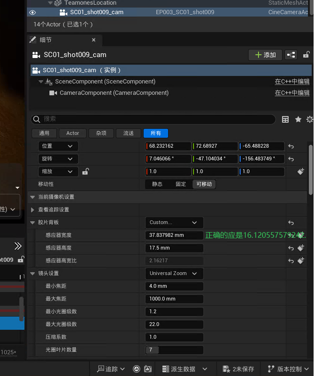Click the blueprint/hierarchy icon beside 添加
Image resolution: width=315 pixels, height=376 pixels.
click(291, 55)
